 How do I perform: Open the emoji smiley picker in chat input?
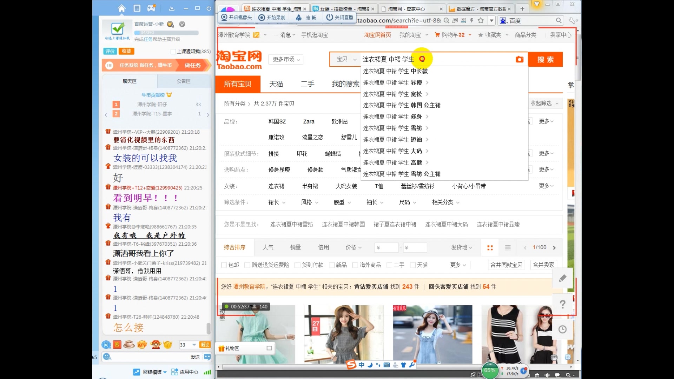point(107,357)
